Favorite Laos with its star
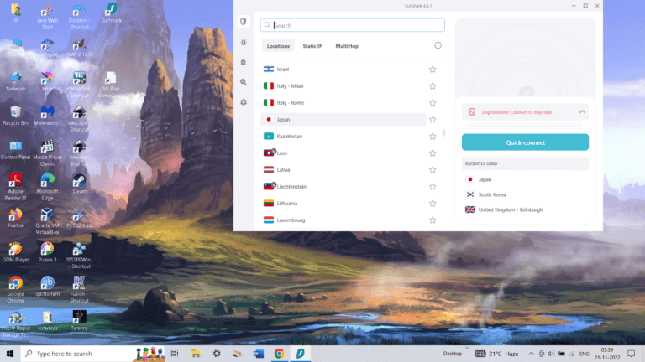Screen dimensions: 645x362 pos(433,153)
